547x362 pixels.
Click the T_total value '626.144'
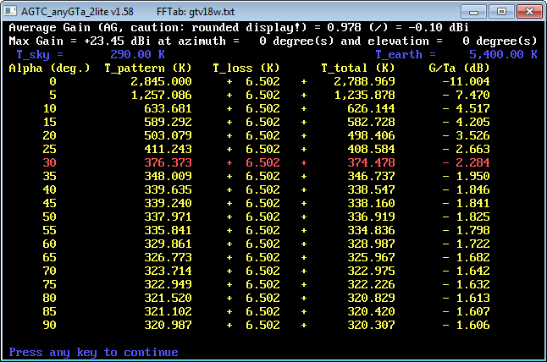click(371, 109)
